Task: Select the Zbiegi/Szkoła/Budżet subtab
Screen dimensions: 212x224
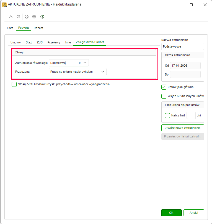Action: tap(90, 42)
